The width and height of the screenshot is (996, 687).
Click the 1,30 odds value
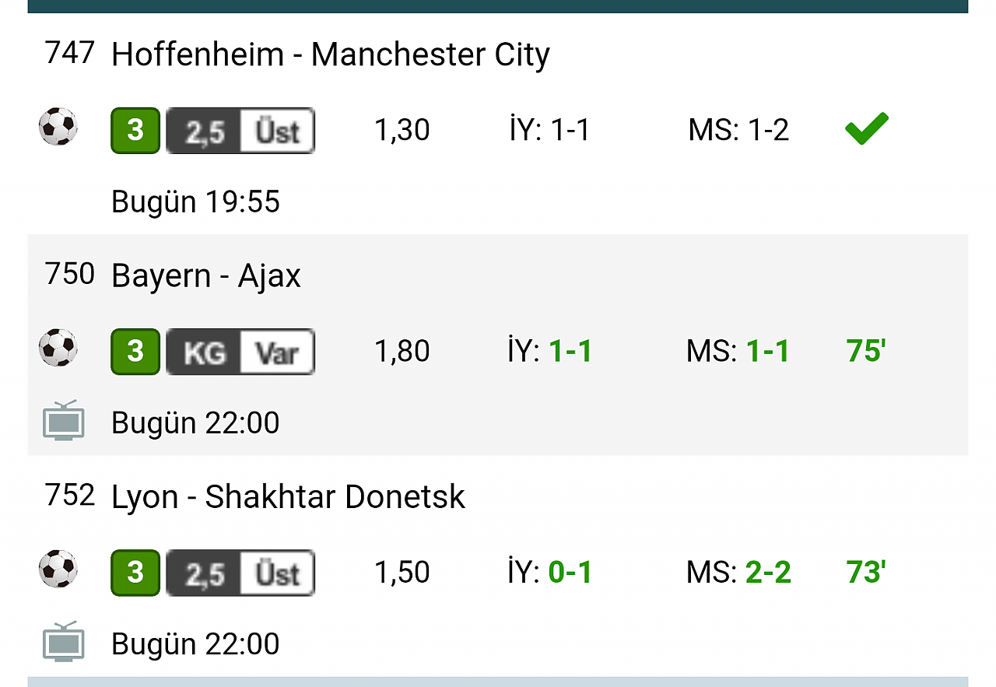point(402,131)
